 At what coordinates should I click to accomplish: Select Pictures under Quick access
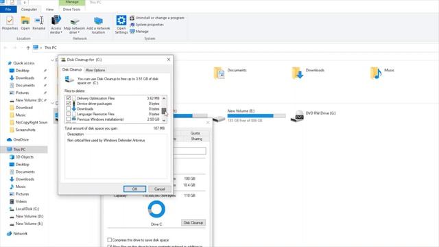coord(22,93)
